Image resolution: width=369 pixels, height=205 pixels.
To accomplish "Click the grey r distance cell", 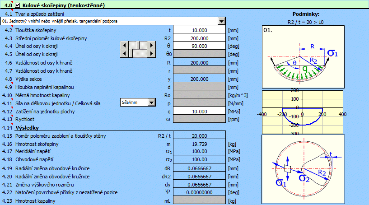I will [199, 70].
